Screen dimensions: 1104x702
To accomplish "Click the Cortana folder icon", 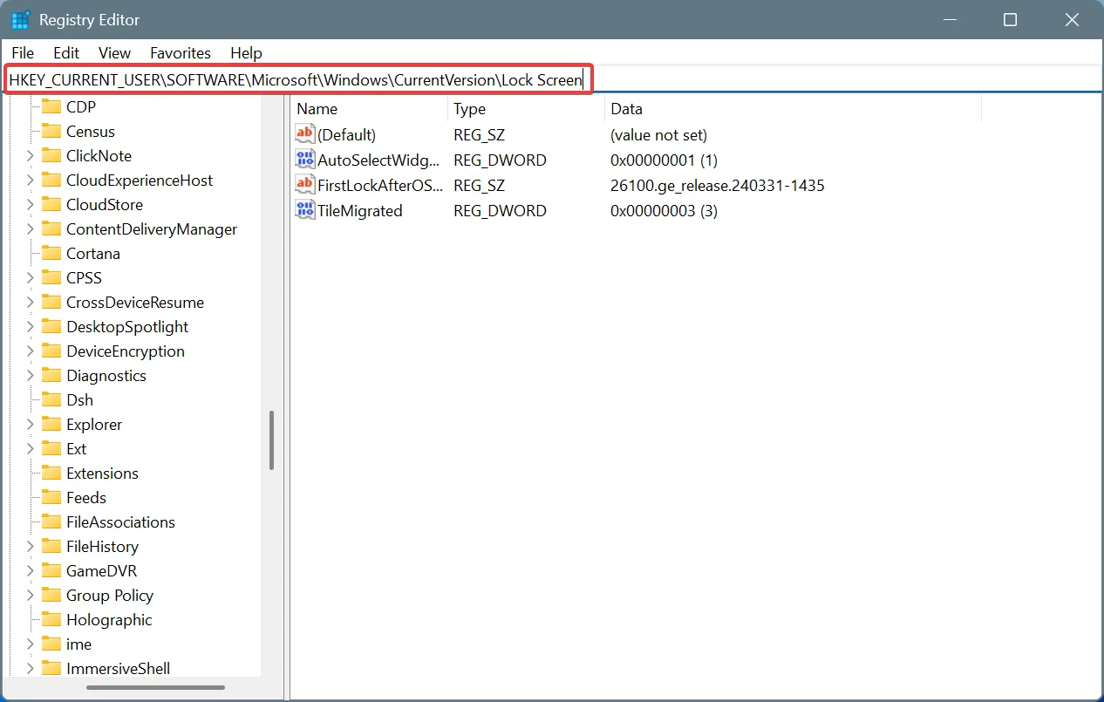I will [x=51, y=253].
